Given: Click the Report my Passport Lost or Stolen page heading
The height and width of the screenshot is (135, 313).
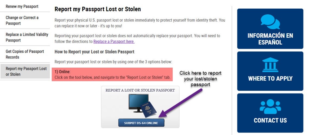Looking at the screenshot, I should click(x=98, y=9).
